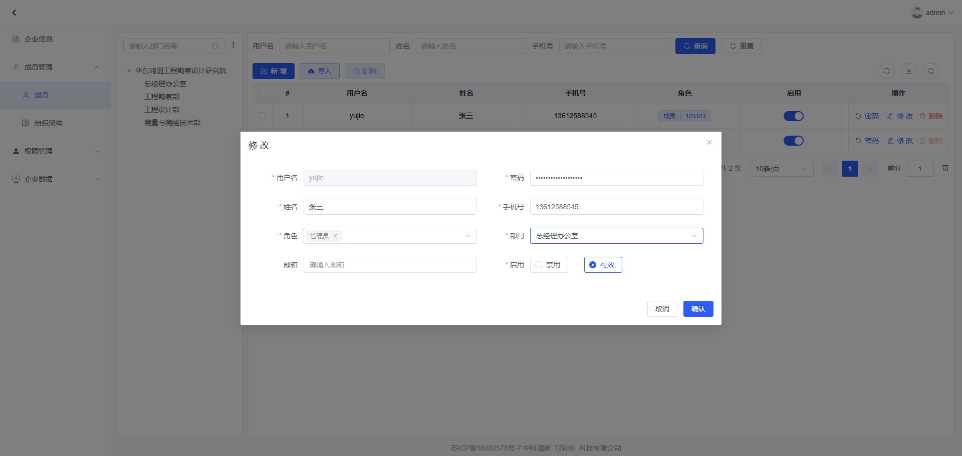The height and width of the screenshot is (456, 962).
Task: Open 组织架构 in the sidebar menu
Action: click(48, 123)
